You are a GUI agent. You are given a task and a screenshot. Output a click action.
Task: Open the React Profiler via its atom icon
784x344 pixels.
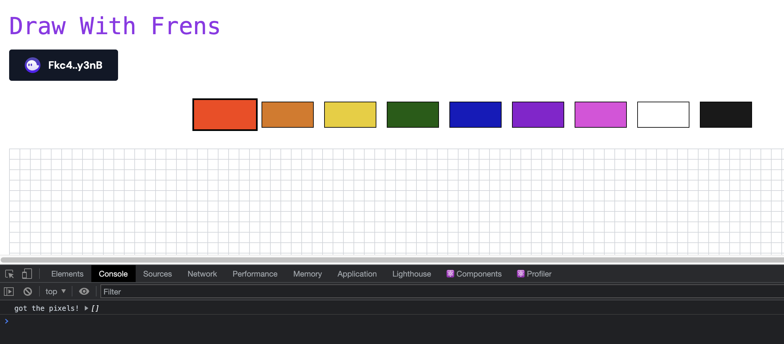tap(520, 274)
